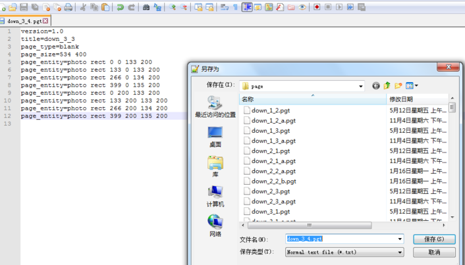Toggle Show All Characters pilcrow icon
Image resolution: width=465 pixels, height=265 pixels.
pos(236,7)
